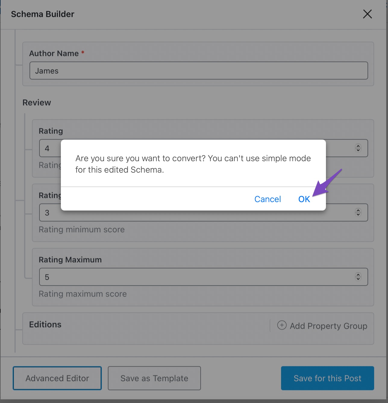388x403 pixels.
Task: Dismiss the dialog with Cancel
Action: click(x=268, y=199)
